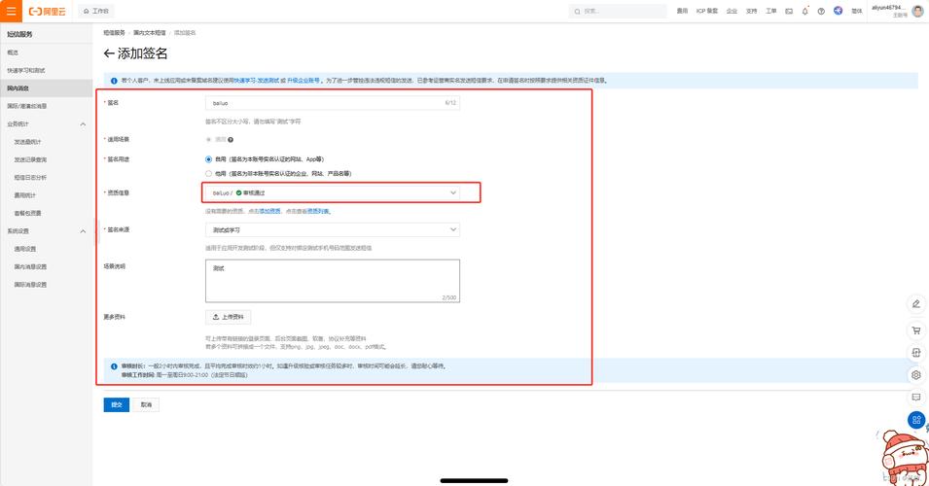Open the shopping cart icon on right rail
929x486 pixels.
tap(916, 330)
